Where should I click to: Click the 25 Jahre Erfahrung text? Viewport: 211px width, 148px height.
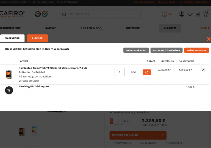68,2
